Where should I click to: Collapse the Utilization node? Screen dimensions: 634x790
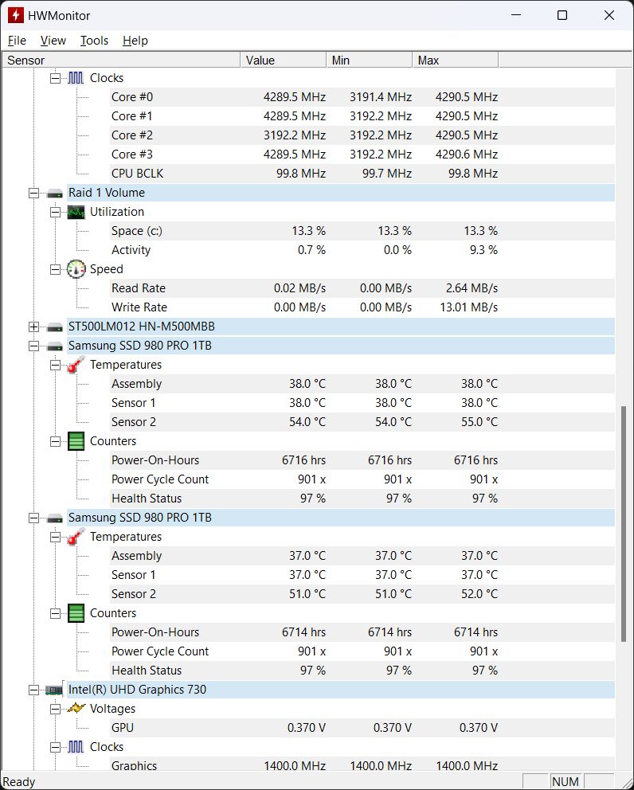[56, 212]
